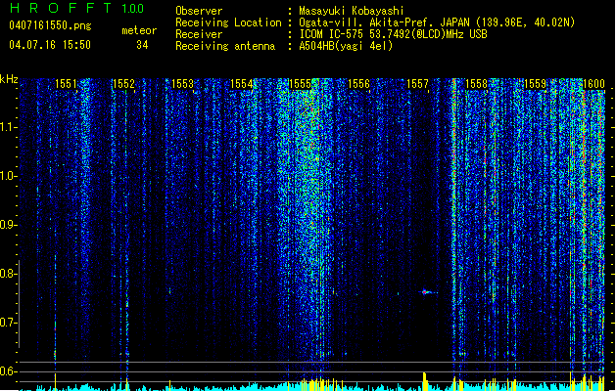Click the red meteor echo near 1557

pyautogui.click(x=425, y=291)
